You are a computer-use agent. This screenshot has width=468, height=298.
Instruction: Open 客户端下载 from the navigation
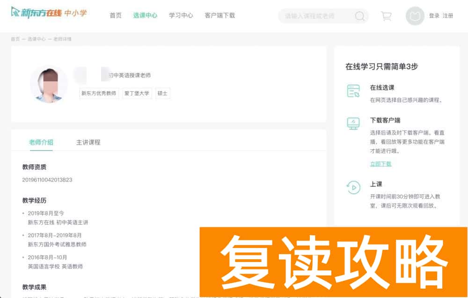[x=220, y=15]
